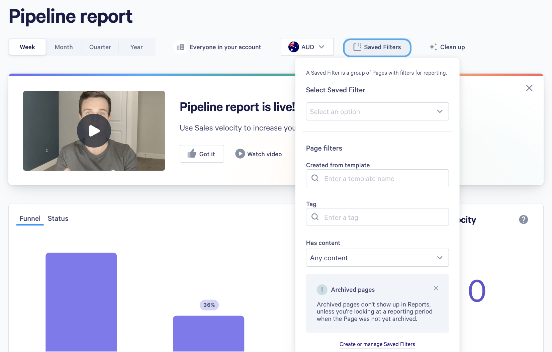The image size is (552, 352).
Task: Click the chevron in Any content
Action: (440, 258)
